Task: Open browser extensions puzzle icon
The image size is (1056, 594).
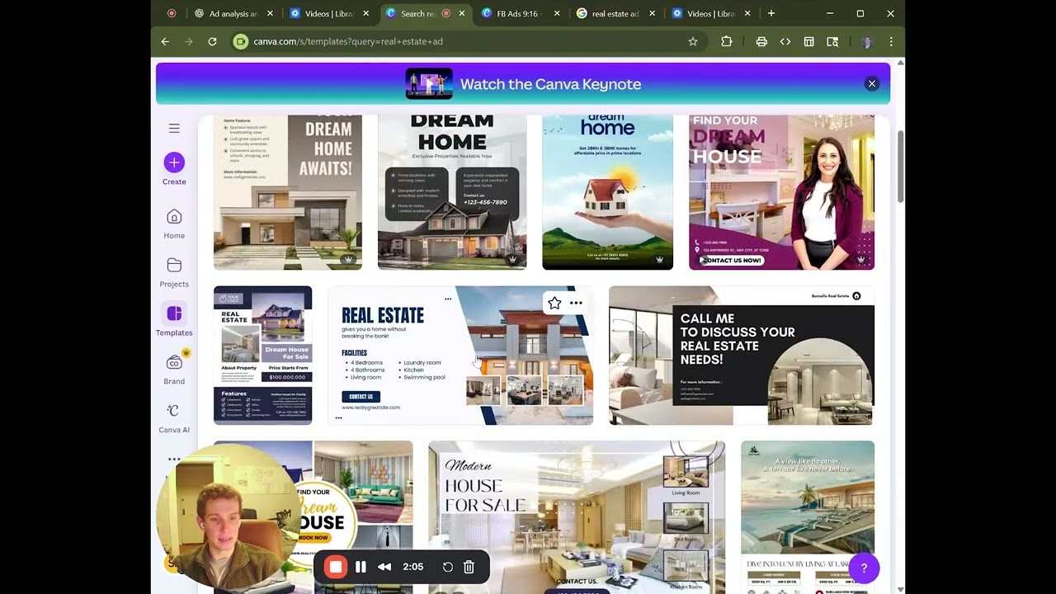Action: tap(727, 41)
